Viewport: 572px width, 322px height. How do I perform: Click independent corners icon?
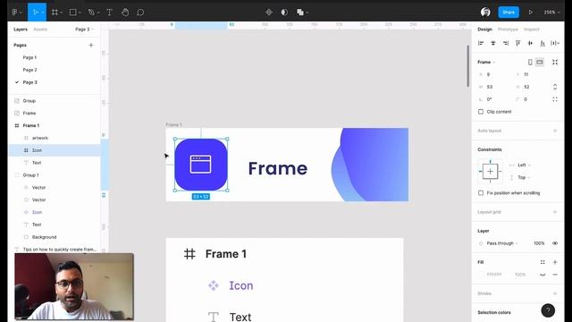[x=555, y=99]
